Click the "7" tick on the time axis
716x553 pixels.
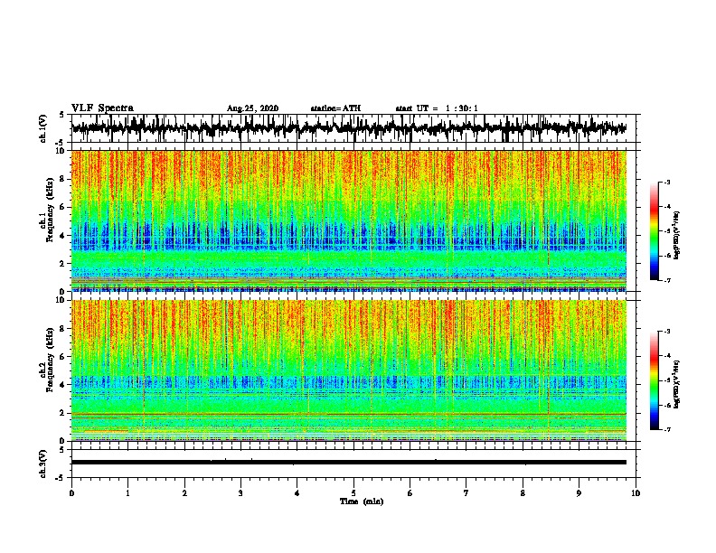(466, 492)
